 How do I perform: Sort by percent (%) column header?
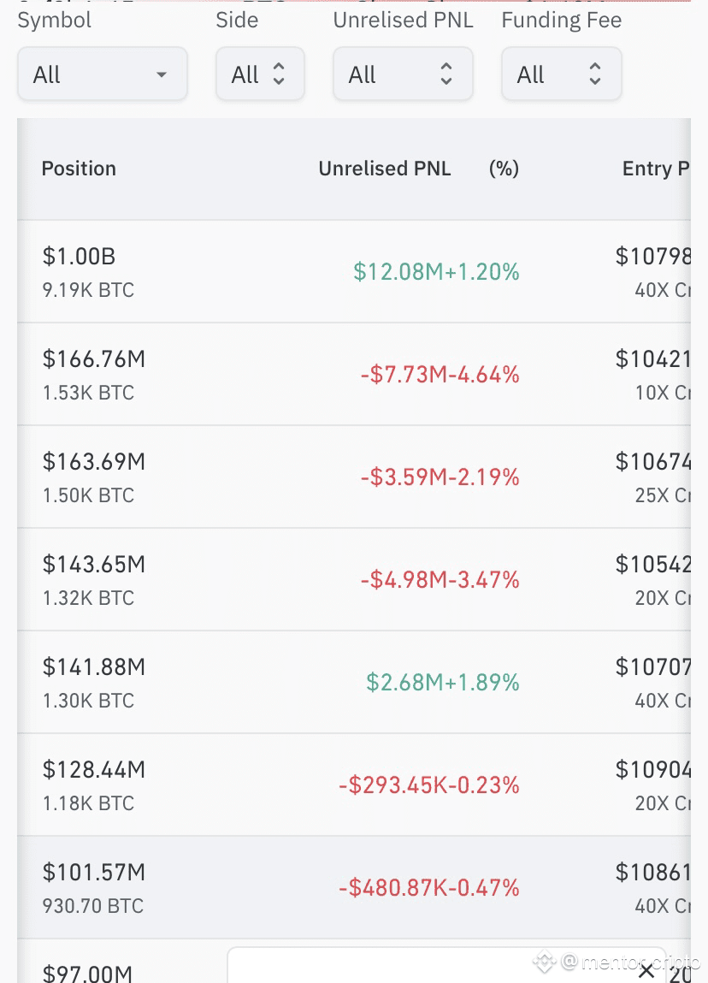click(x=504, y=168)
